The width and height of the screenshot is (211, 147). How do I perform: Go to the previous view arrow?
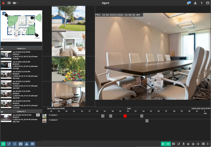[x=188, y=144]
